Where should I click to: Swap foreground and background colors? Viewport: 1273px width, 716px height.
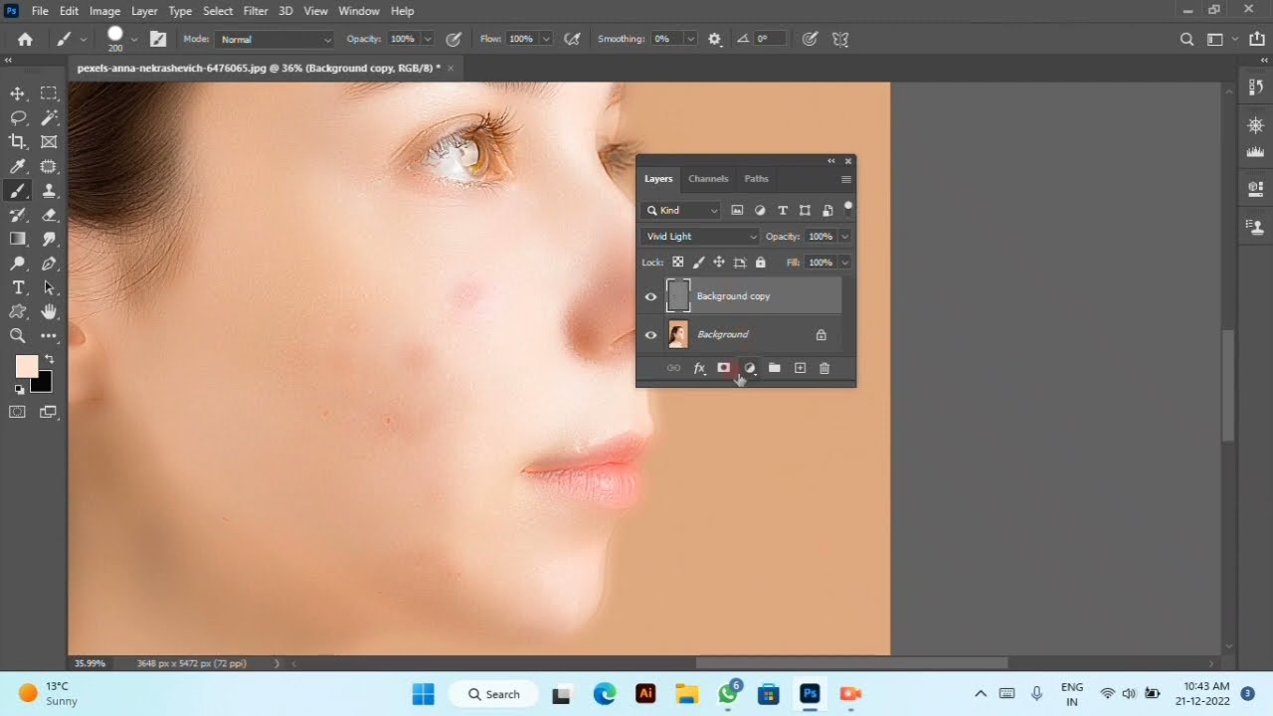49,359
